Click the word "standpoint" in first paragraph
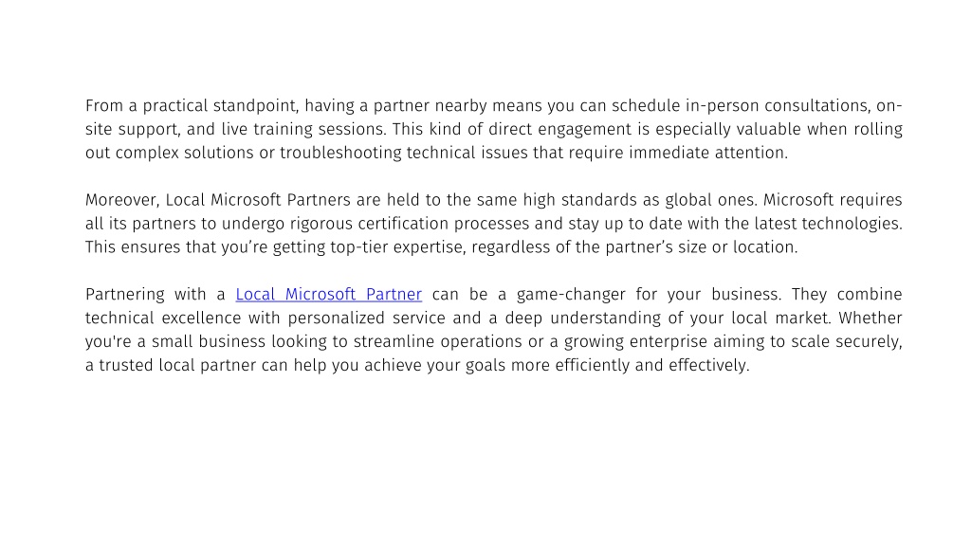This screenshot has width=971, height=546. pyautogui.click(x=256, y=106)
